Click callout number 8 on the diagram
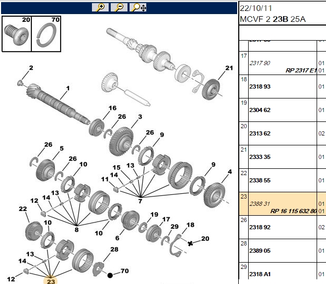Screen dimensions: 326x284 (x=77, y=230)
